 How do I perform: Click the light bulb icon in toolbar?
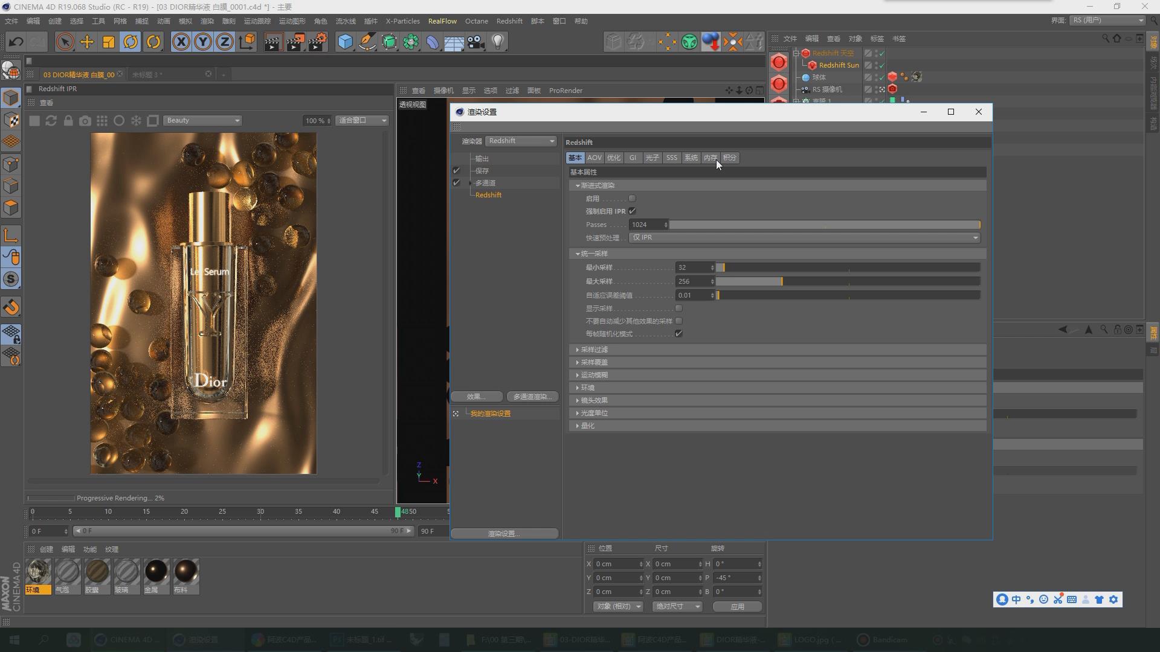(x=498, y=42)
